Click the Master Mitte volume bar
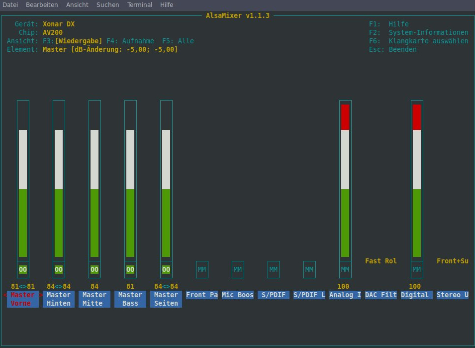This screenshot has width=475, height=348. coord(95,181)
